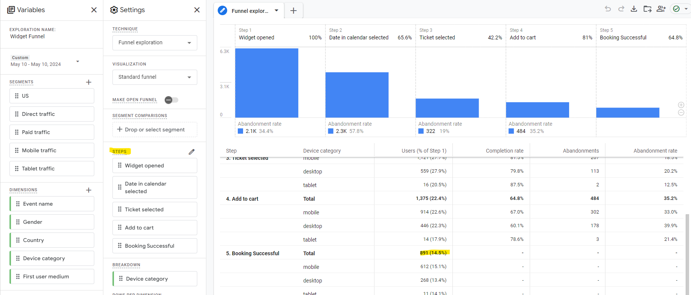Click the Gender dimension
This screenshot has width=691, height=295.
coord(52,222)
